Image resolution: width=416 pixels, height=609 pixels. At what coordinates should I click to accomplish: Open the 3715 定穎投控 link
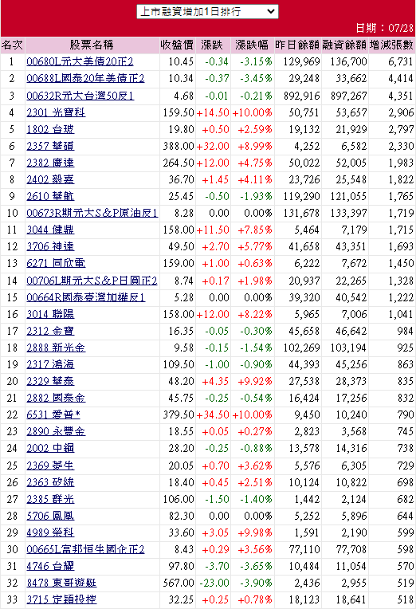click(61, 599)
